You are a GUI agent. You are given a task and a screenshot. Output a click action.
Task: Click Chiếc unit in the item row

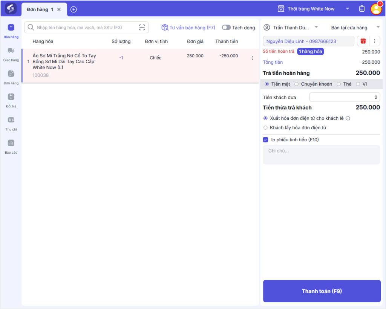pyautogui.click(x=156, y=58)
